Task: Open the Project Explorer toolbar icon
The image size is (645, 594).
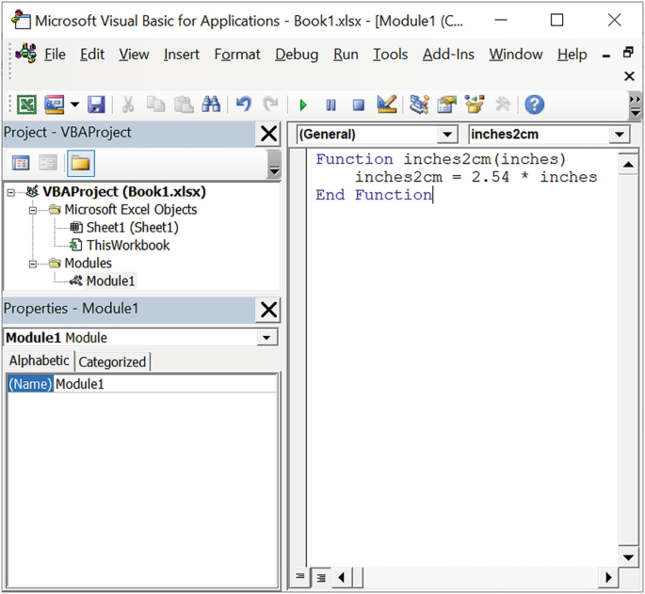Action: (419, 105)
